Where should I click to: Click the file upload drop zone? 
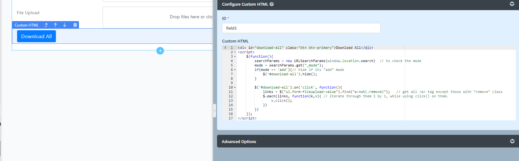(158, 17)
